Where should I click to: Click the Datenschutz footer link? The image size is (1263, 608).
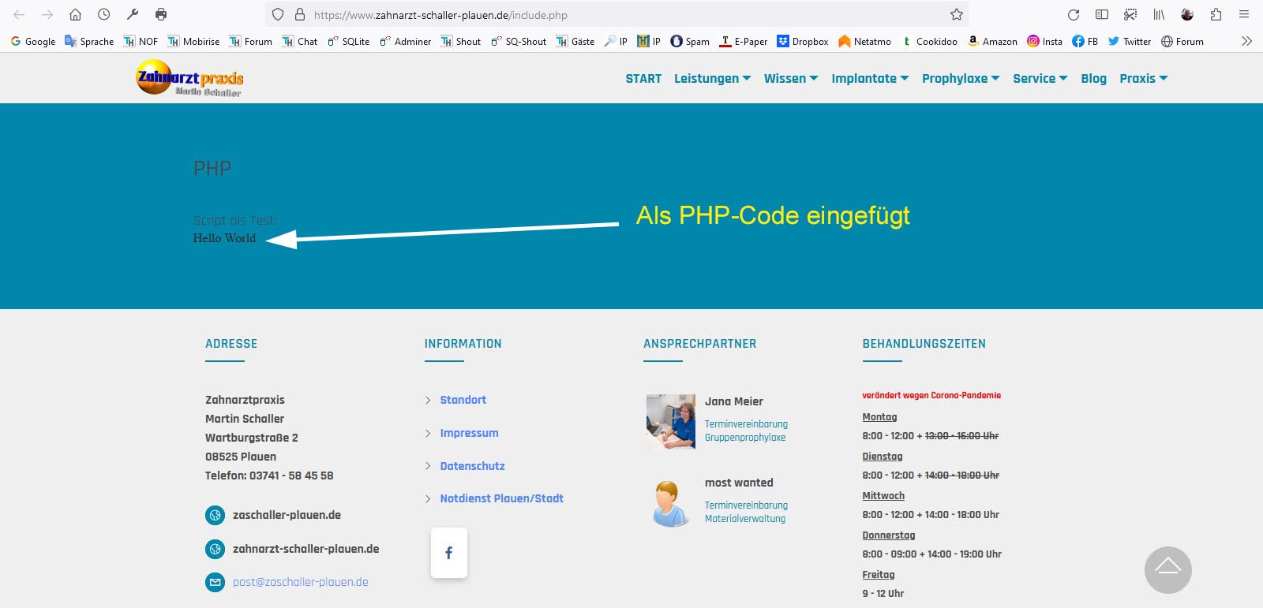click(x=472, y=466)
